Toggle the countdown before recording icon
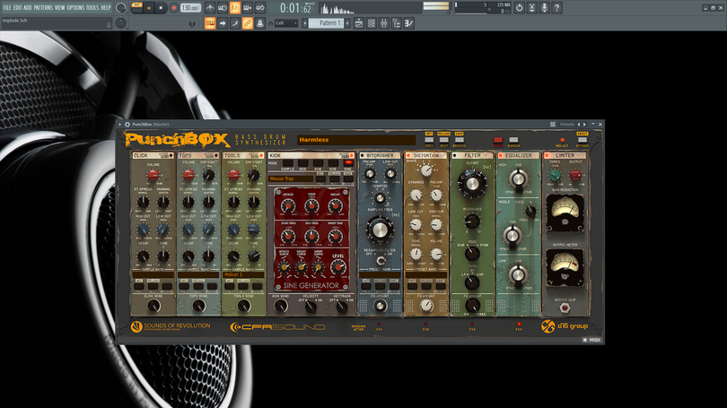This screenshot has width=727, height=408. coord(235,8)
